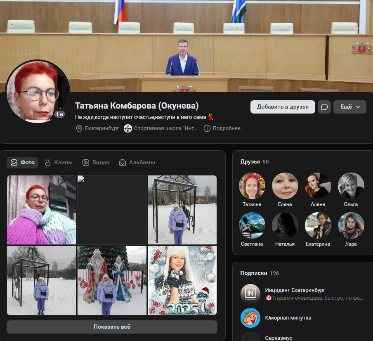Screen dimensions: 373x341
Task: Open the message chat bubble icon
Action: tap(324, 107)
